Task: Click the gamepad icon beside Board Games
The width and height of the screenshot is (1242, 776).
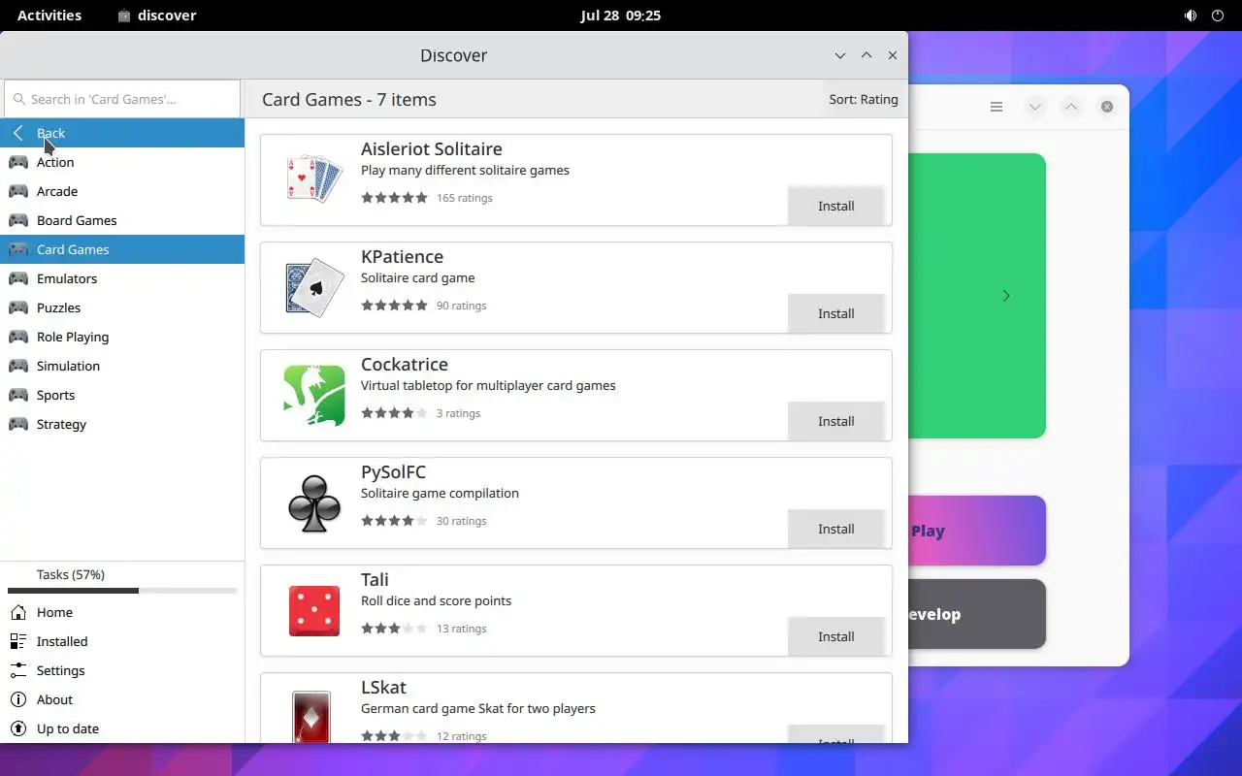Action: [x=18, y=220]
